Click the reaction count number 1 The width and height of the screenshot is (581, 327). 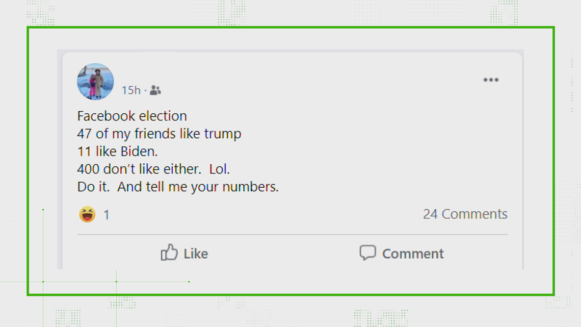pos(107,215)
